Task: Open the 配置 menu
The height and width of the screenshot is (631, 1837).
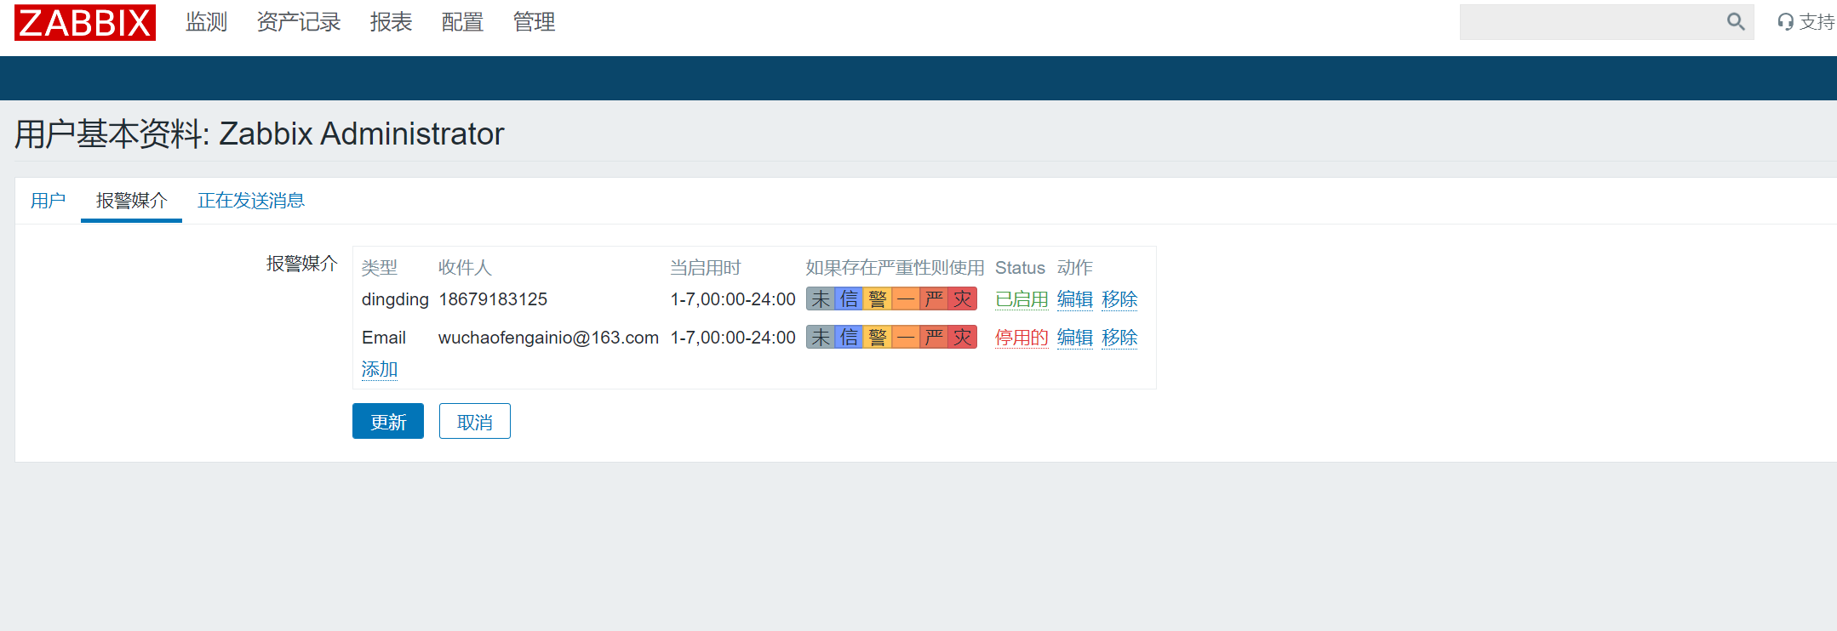Action: point(463,22)
